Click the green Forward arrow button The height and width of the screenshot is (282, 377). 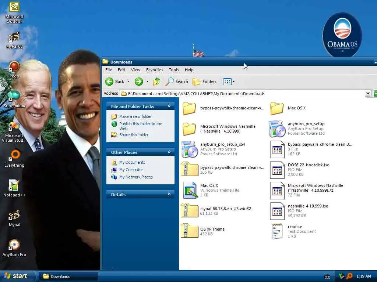(139, 82)
